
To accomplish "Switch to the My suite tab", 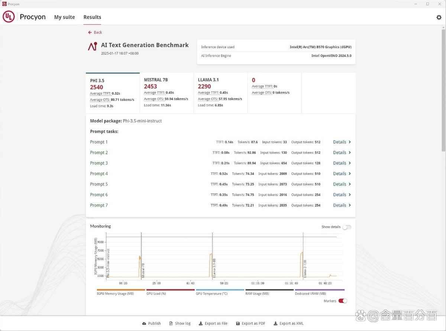I will click(64, 17).
